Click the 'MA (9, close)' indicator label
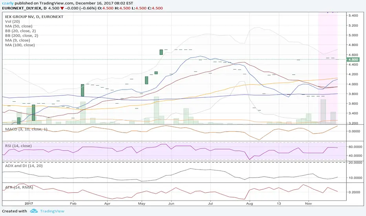The width and height of the screenshot is (366, 216). coord(18,40)
